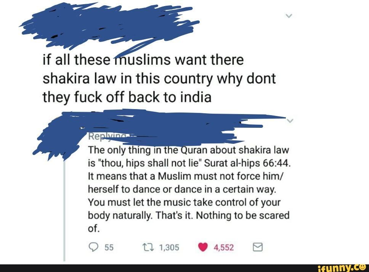Select the 55 replies count

tap(109, 248)
